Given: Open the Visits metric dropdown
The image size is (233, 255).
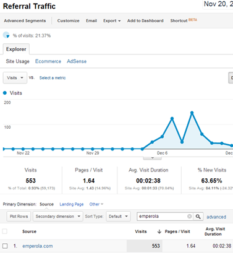Looking at the screenshot, I should click(x=15, y=78).
